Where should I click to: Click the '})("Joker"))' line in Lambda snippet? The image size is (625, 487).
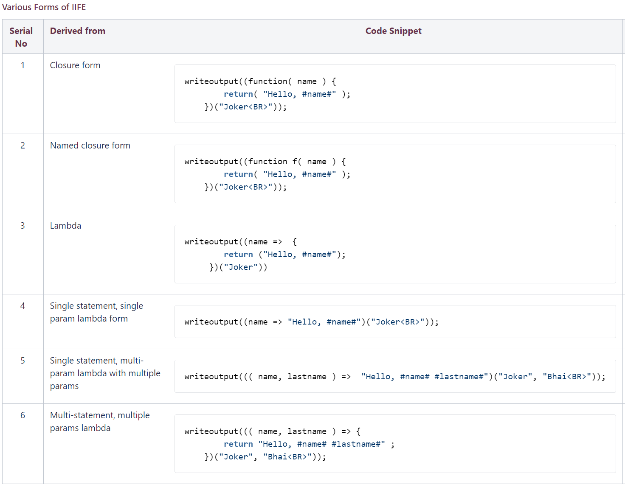238,267
